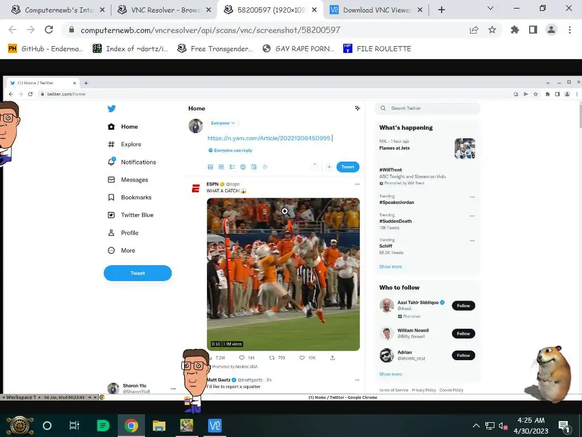Viewport: 582px width, 437px height.
Task: Open Home in Twitter sidebar
Action: pyautogui.click(x=123, y=127)
